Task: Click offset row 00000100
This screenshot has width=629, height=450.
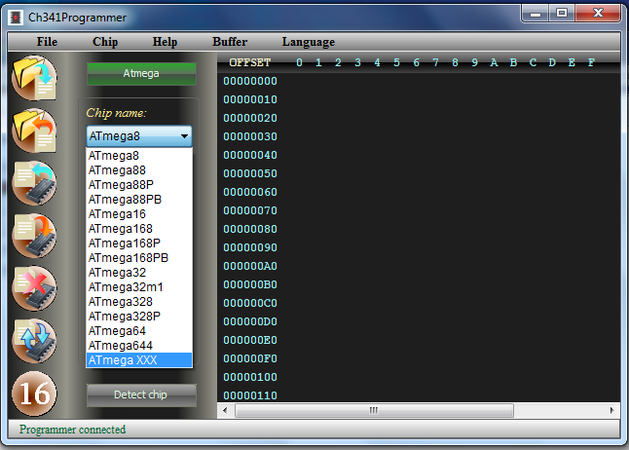Action: [250, 377]
